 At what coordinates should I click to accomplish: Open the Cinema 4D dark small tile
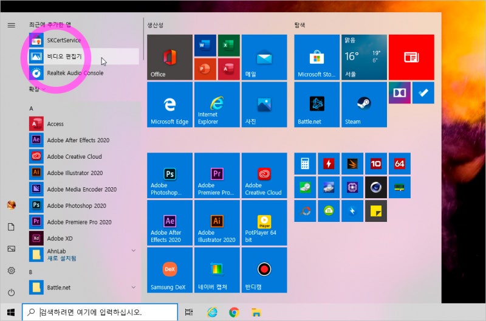coord(376,187)
